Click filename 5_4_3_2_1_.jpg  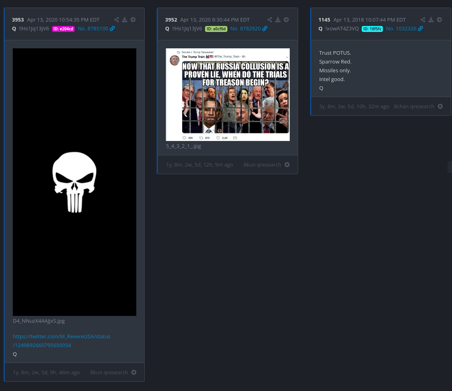(x=183, y=146)
